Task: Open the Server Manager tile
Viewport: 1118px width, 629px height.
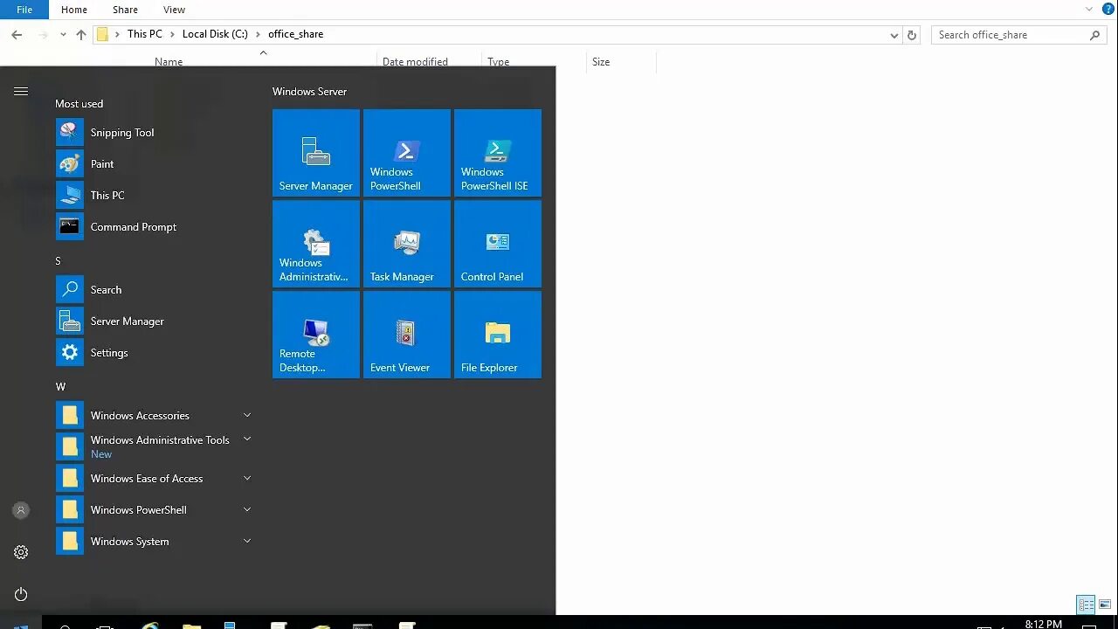Action: (x=316, y=153)
